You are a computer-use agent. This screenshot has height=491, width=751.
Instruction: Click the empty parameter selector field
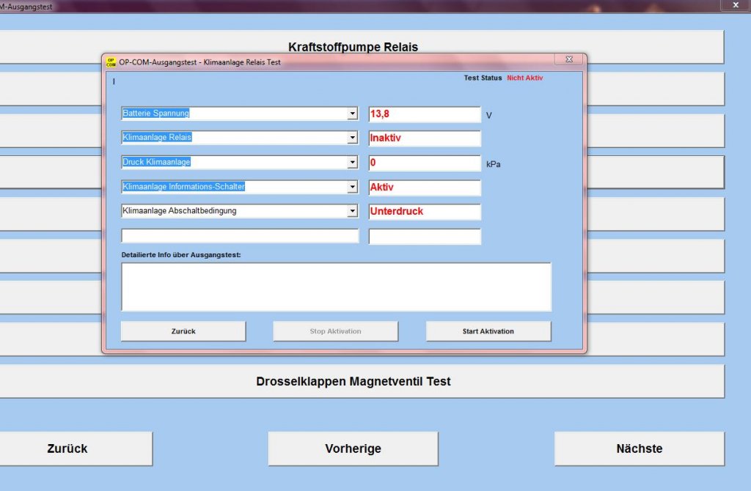coord(240,236)
